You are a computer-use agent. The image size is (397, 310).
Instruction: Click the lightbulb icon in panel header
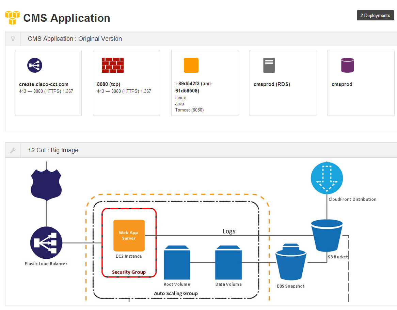tap(13, 39)
